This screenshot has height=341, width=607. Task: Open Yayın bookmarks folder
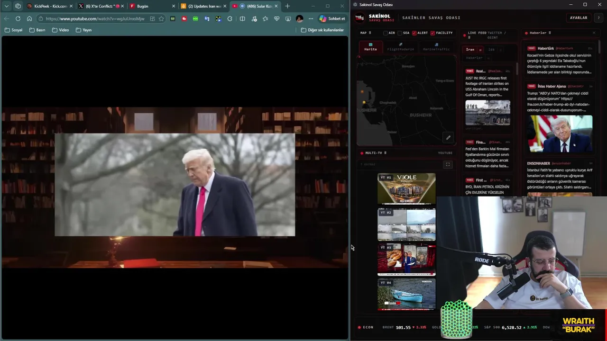pos(83,30)
